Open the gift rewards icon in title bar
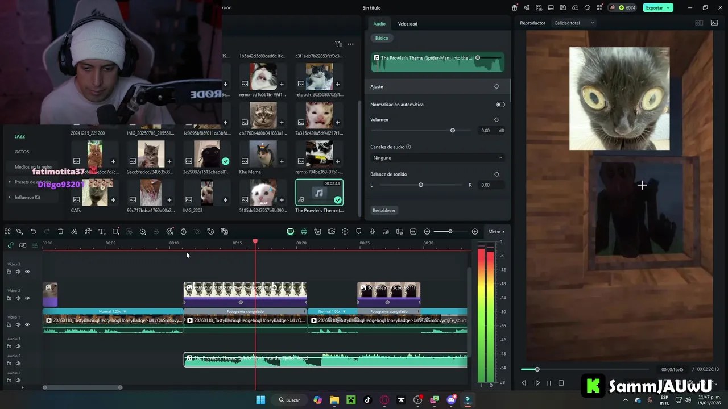This screenshot has height=409, width=728. tap(514, 7)
